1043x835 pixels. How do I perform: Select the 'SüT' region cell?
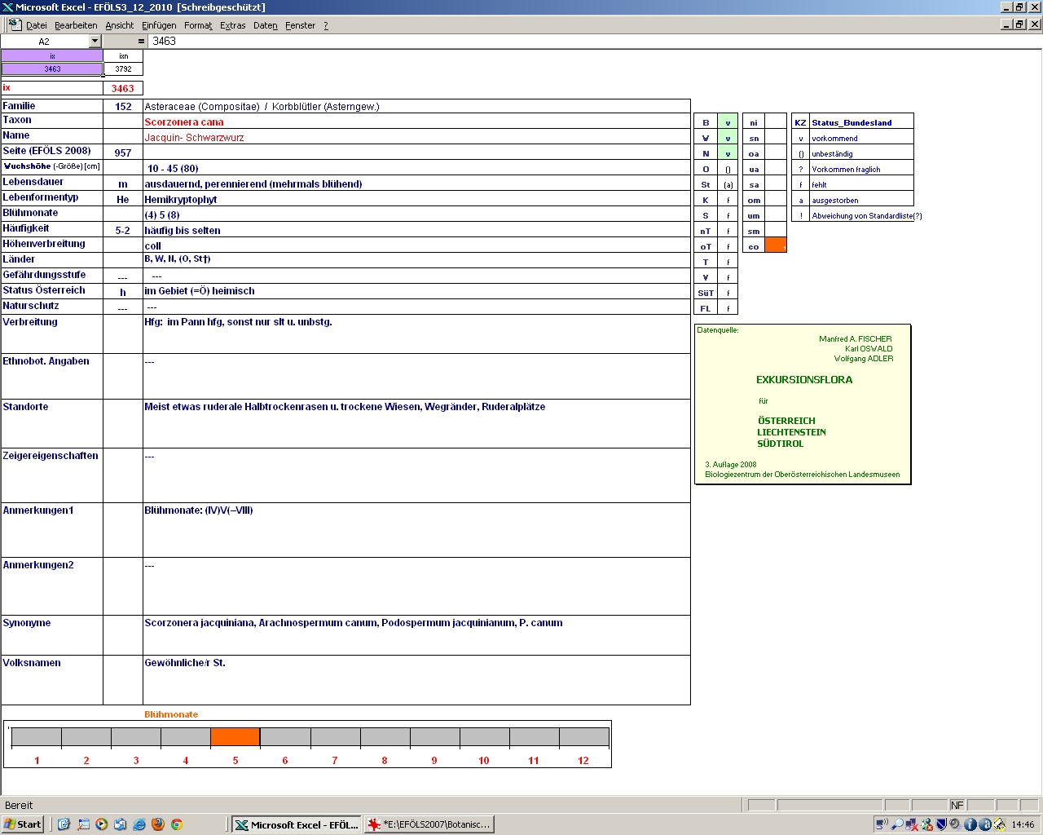tap(706, 293)
